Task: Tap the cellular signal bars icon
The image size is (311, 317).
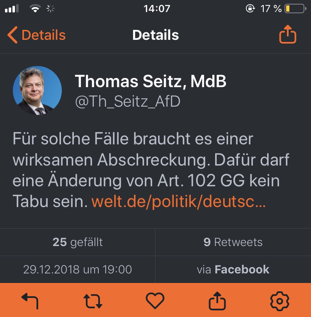Action: [x=12, y=9]
